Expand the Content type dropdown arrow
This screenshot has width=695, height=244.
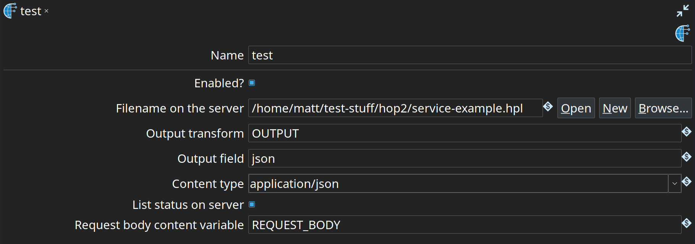674,184
